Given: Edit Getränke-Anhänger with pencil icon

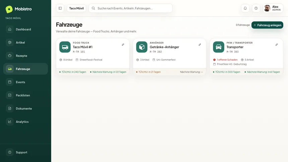Looking at the screenshot, I should point(200,45).
